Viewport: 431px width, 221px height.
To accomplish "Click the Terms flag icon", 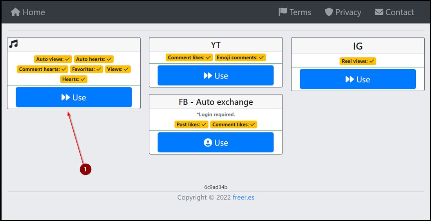I will point(283,12).
